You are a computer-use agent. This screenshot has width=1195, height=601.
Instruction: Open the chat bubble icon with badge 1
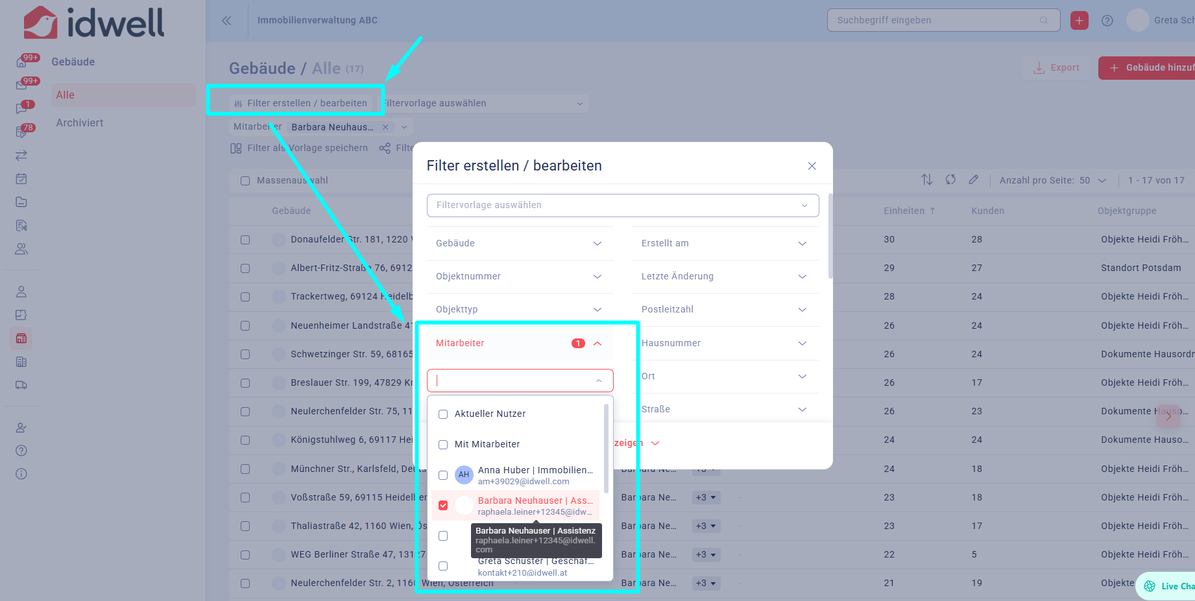[21, 109]
